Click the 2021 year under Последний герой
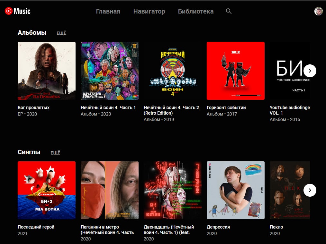Viewport: 326px width, 244px height. 23,233
